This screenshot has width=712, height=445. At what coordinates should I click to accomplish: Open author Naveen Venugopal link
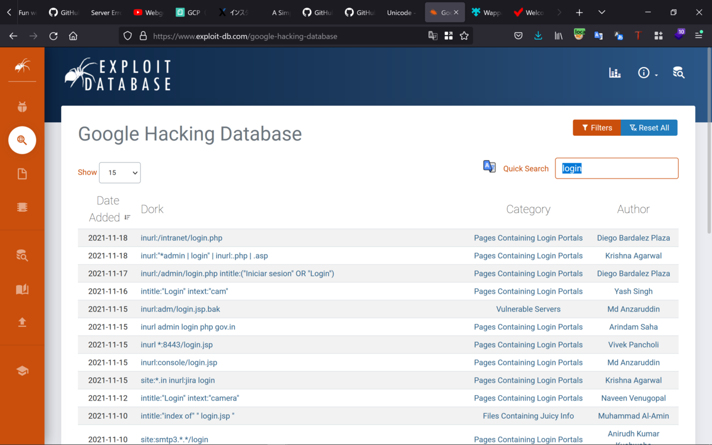[x=633, y=398]
